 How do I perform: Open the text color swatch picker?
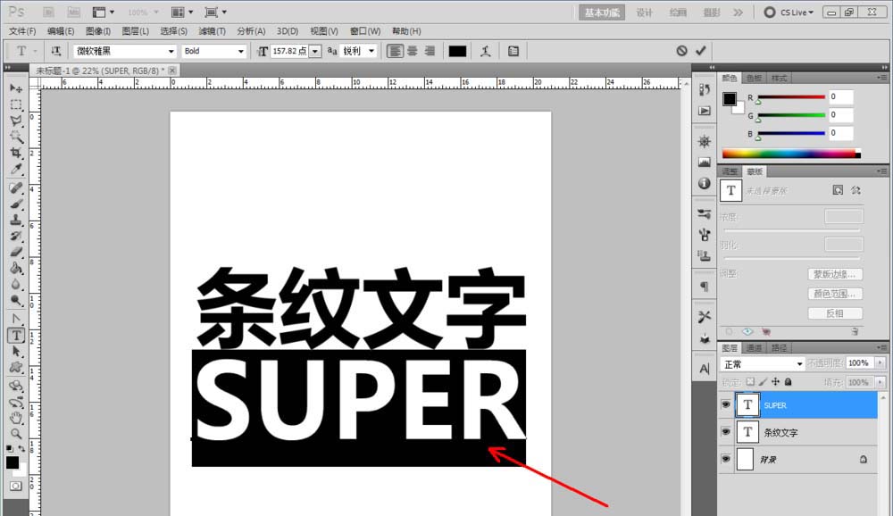pyautogui.click(x=457, y=51)
